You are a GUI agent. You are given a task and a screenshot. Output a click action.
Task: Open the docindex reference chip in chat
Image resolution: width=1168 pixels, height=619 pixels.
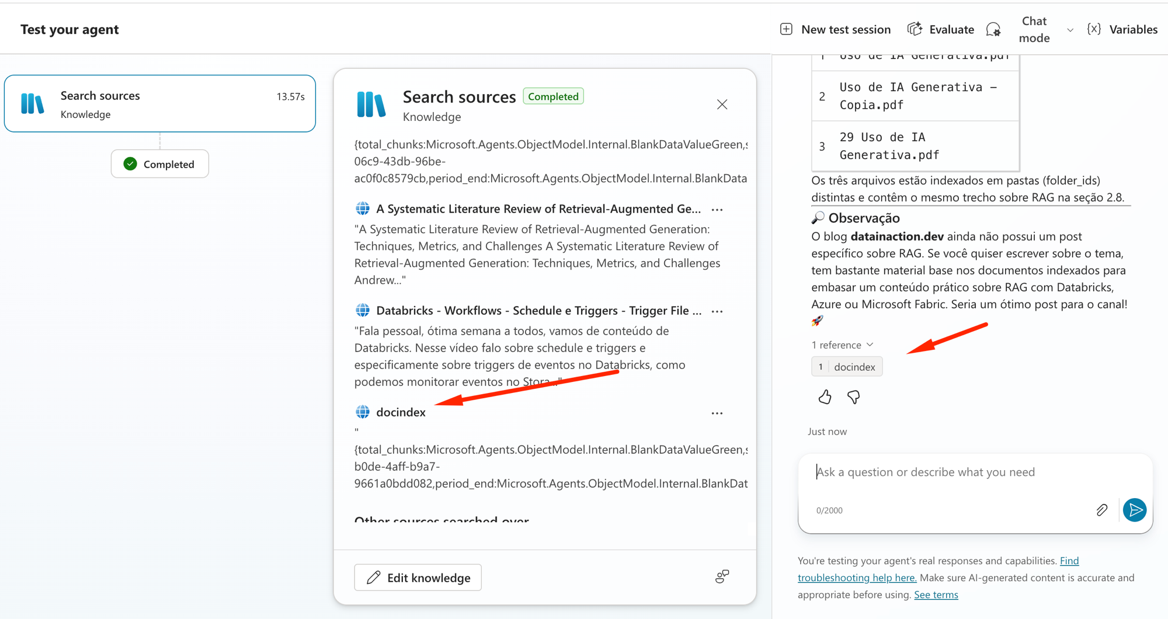847,367
